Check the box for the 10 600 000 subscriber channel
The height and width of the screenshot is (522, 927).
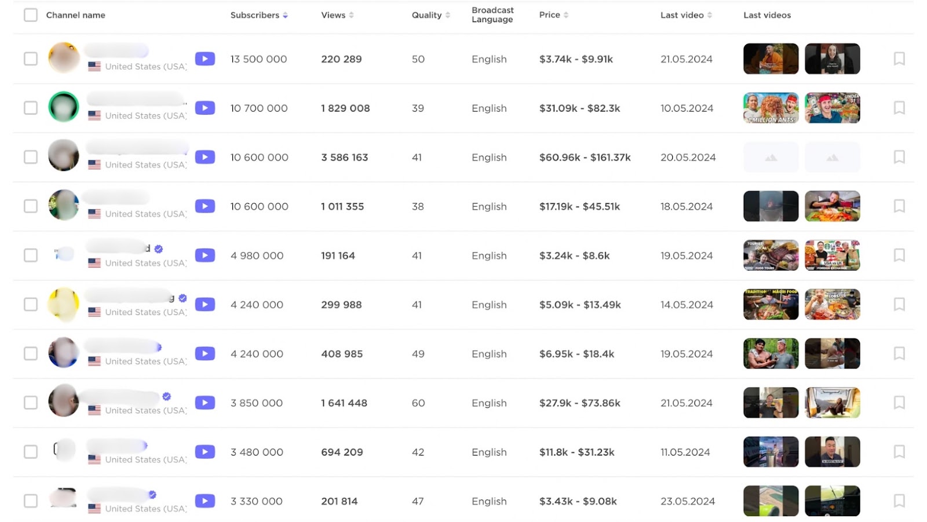pyautogui.click(x=30, y=157)
